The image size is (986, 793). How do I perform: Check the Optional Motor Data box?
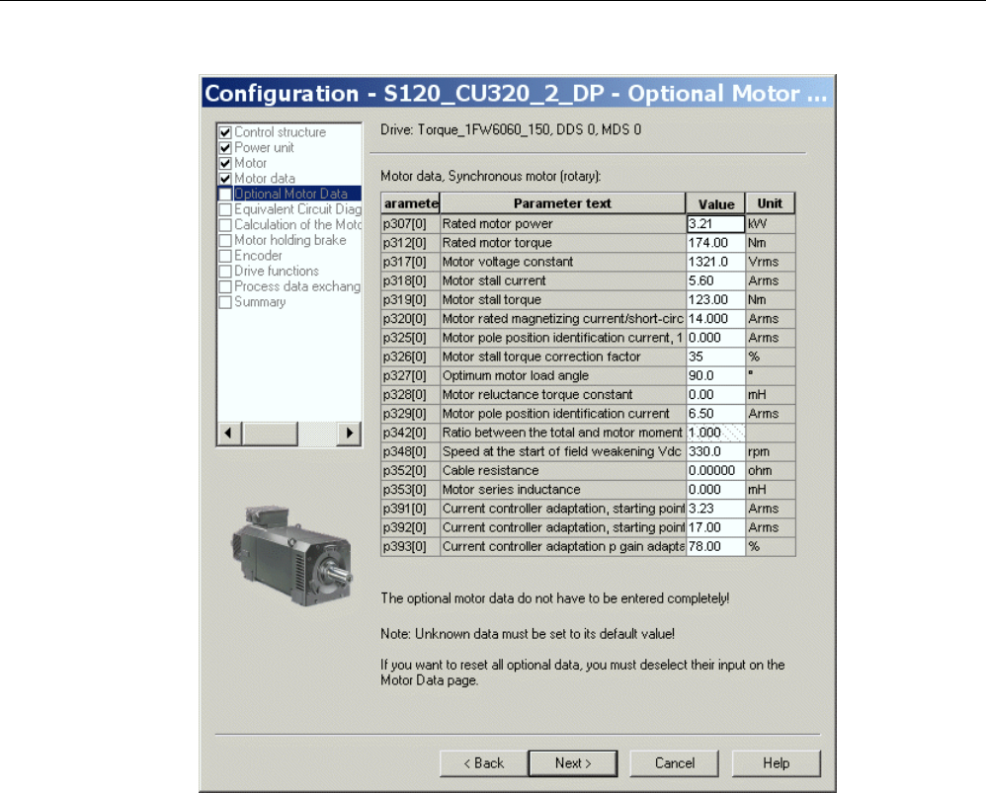coord(225,195)
